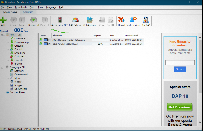203x131 pixels.
Task: Show Queued downloads in tree
Action: [x=19, y=46]
